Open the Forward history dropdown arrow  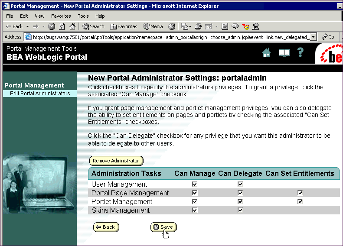tap(43, 27)
